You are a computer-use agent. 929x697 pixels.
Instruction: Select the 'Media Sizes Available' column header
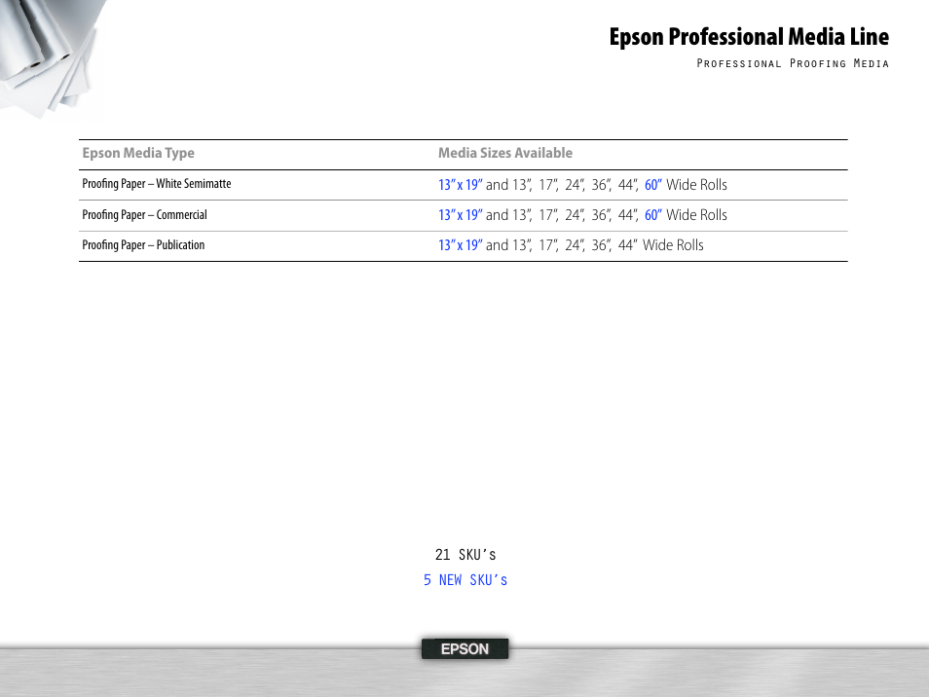pyautogui.click(x=505, y=154)
